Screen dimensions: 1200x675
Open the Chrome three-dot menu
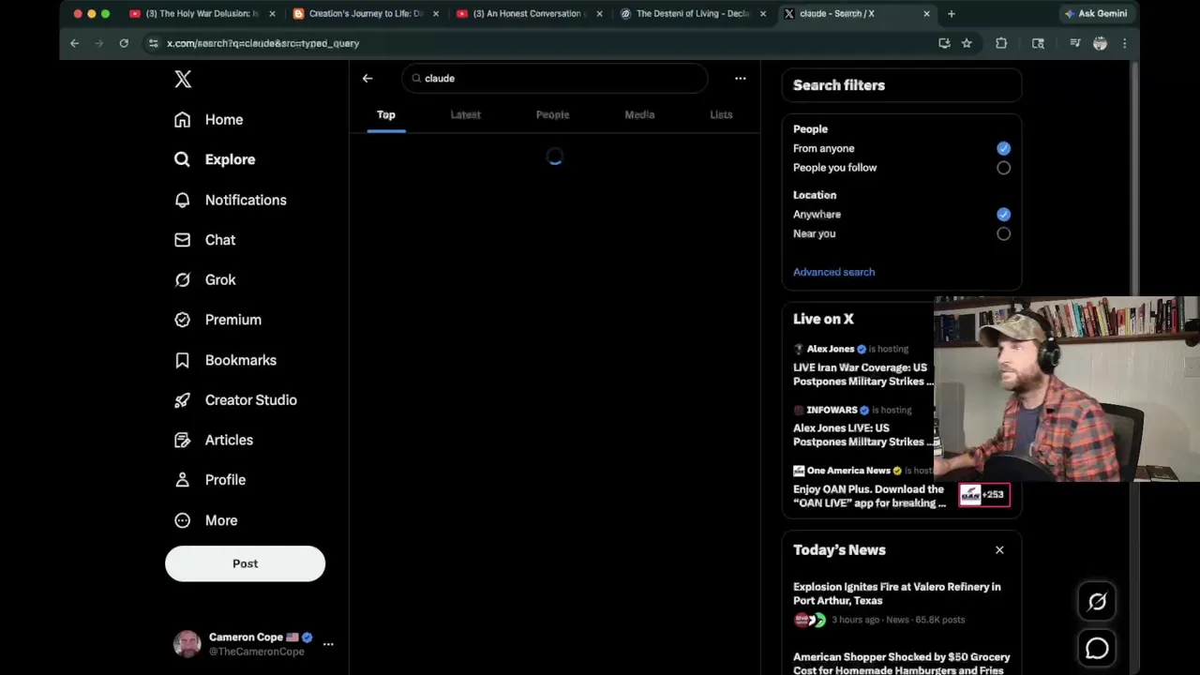coord(1124,43)
